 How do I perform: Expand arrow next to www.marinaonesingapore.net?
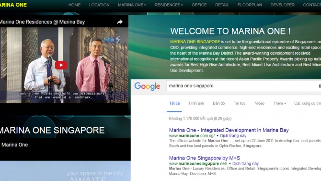229,164
